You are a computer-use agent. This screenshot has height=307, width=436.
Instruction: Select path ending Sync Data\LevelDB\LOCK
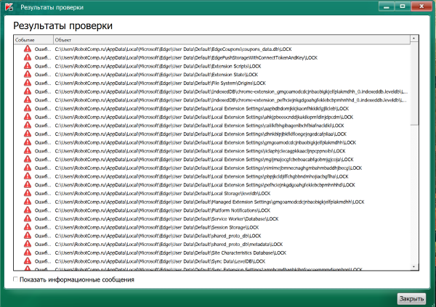click(x=160, y=261)
